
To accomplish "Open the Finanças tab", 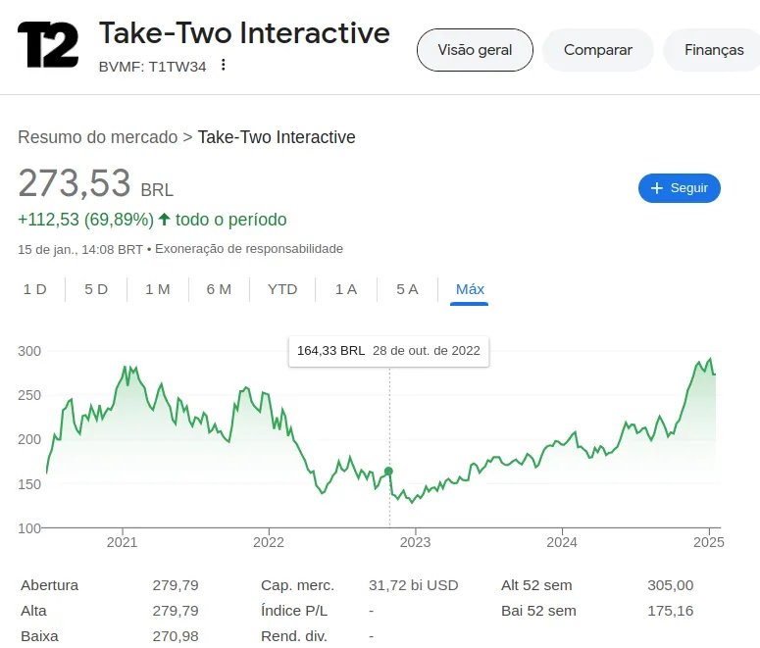I will click(713, 50).
